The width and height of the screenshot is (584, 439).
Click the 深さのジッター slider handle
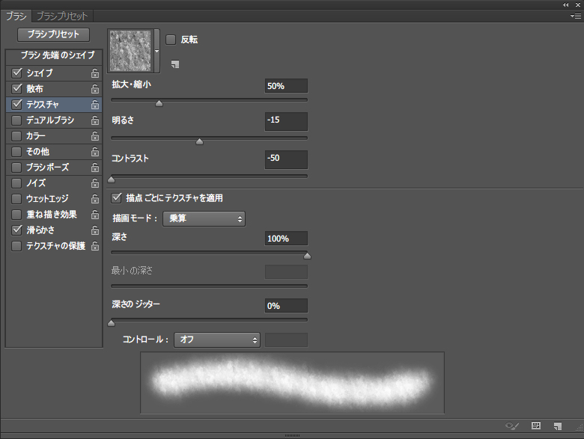pyautogui.click(x=112, y=323)
